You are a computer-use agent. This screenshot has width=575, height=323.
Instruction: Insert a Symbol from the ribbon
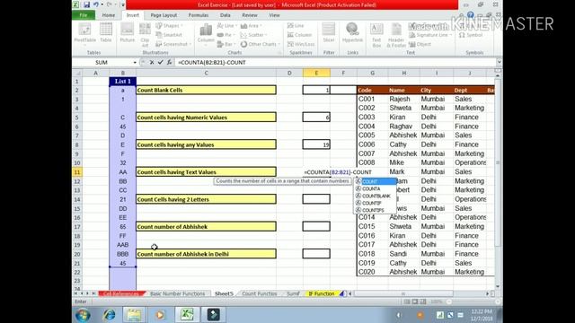[x=471, y=35]
